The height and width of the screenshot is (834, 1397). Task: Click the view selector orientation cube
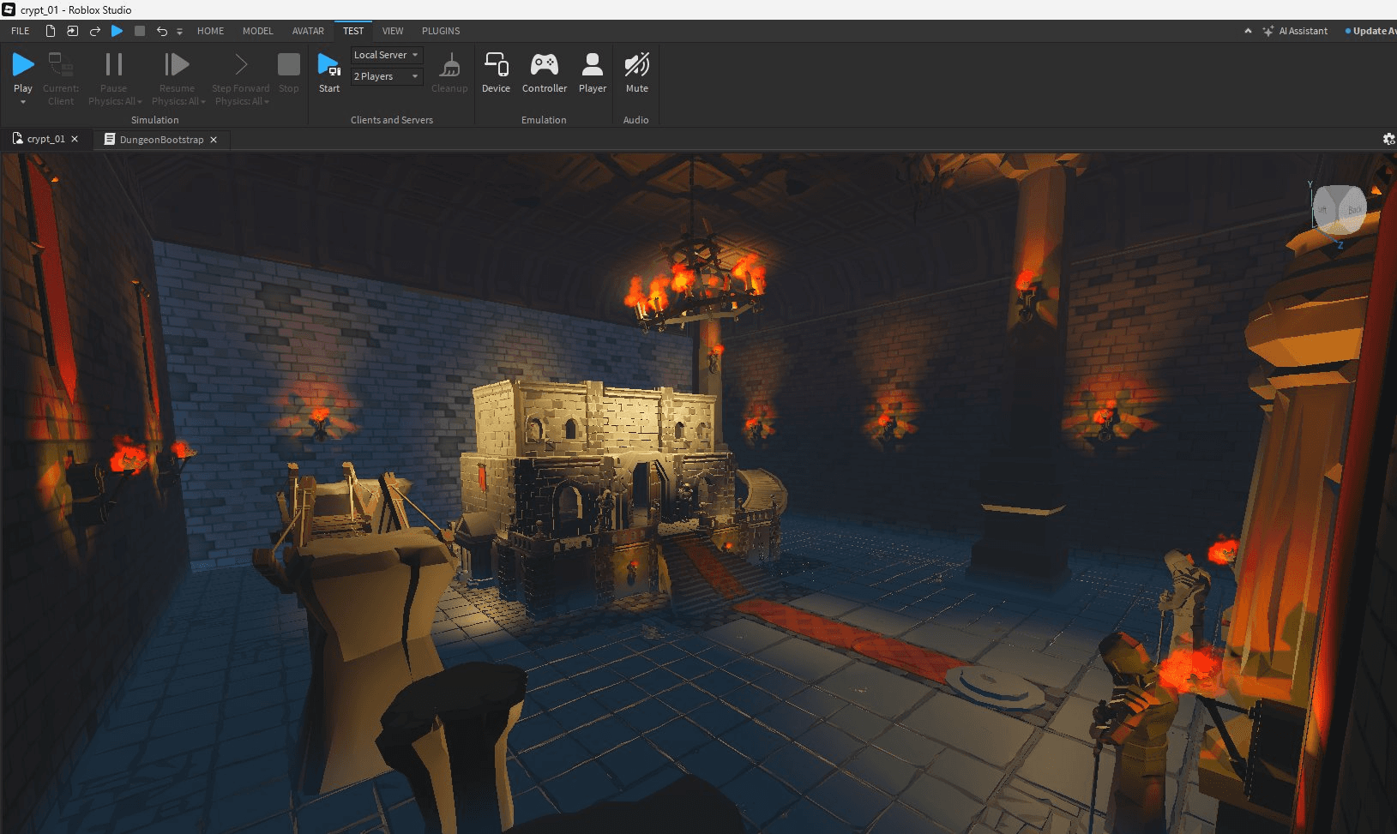(x=1339, y=210)
